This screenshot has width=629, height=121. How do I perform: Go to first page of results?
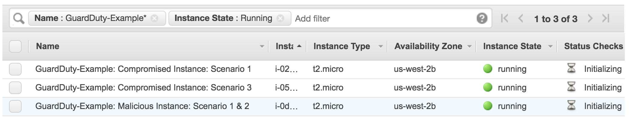coord(505,19)
